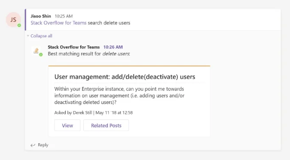Viewport: 290px width, 160px height.
Task: Click the 10:25 AM timestamp
Action: click(64, 16)
